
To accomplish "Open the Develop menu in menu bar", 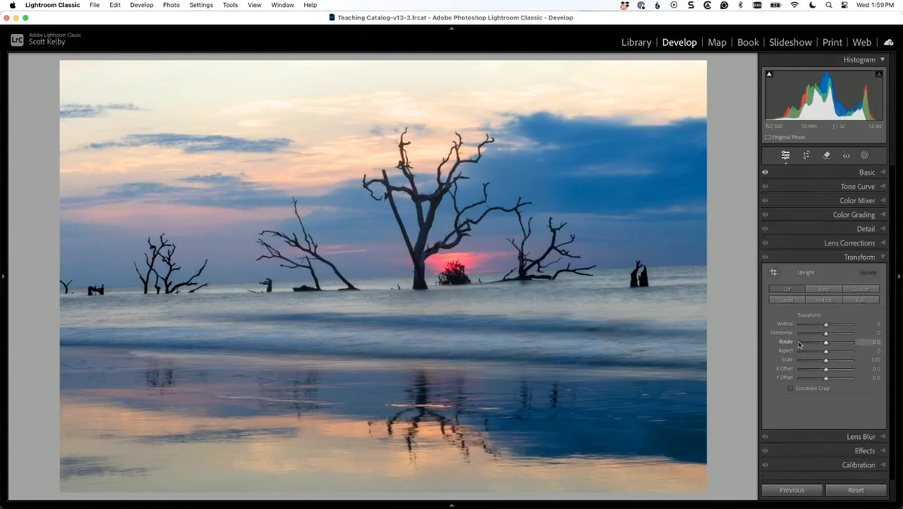I will (x=141, y=5).
